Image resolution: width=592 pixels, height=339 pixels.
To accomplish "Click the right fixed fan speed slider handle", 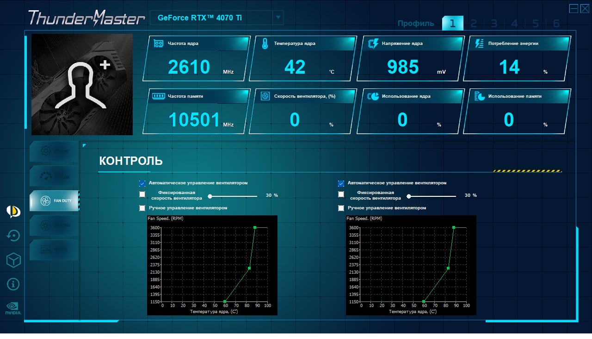I will click(409, 196).
